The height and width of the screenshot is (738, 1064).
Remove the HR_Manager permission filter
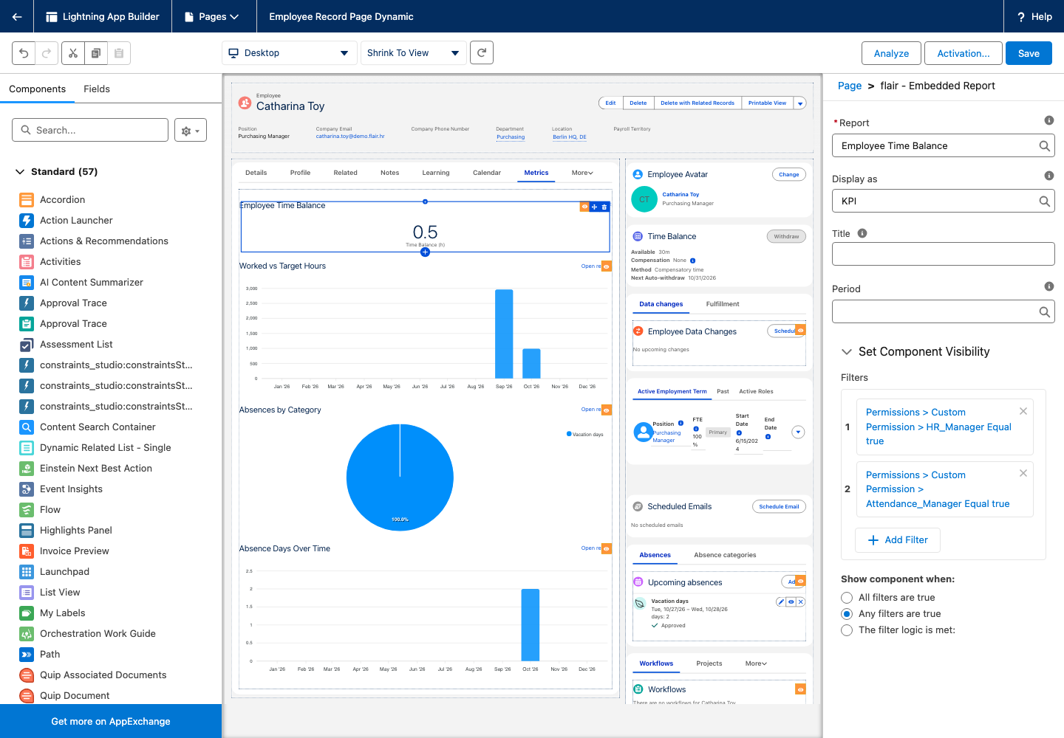point(1023,411)
